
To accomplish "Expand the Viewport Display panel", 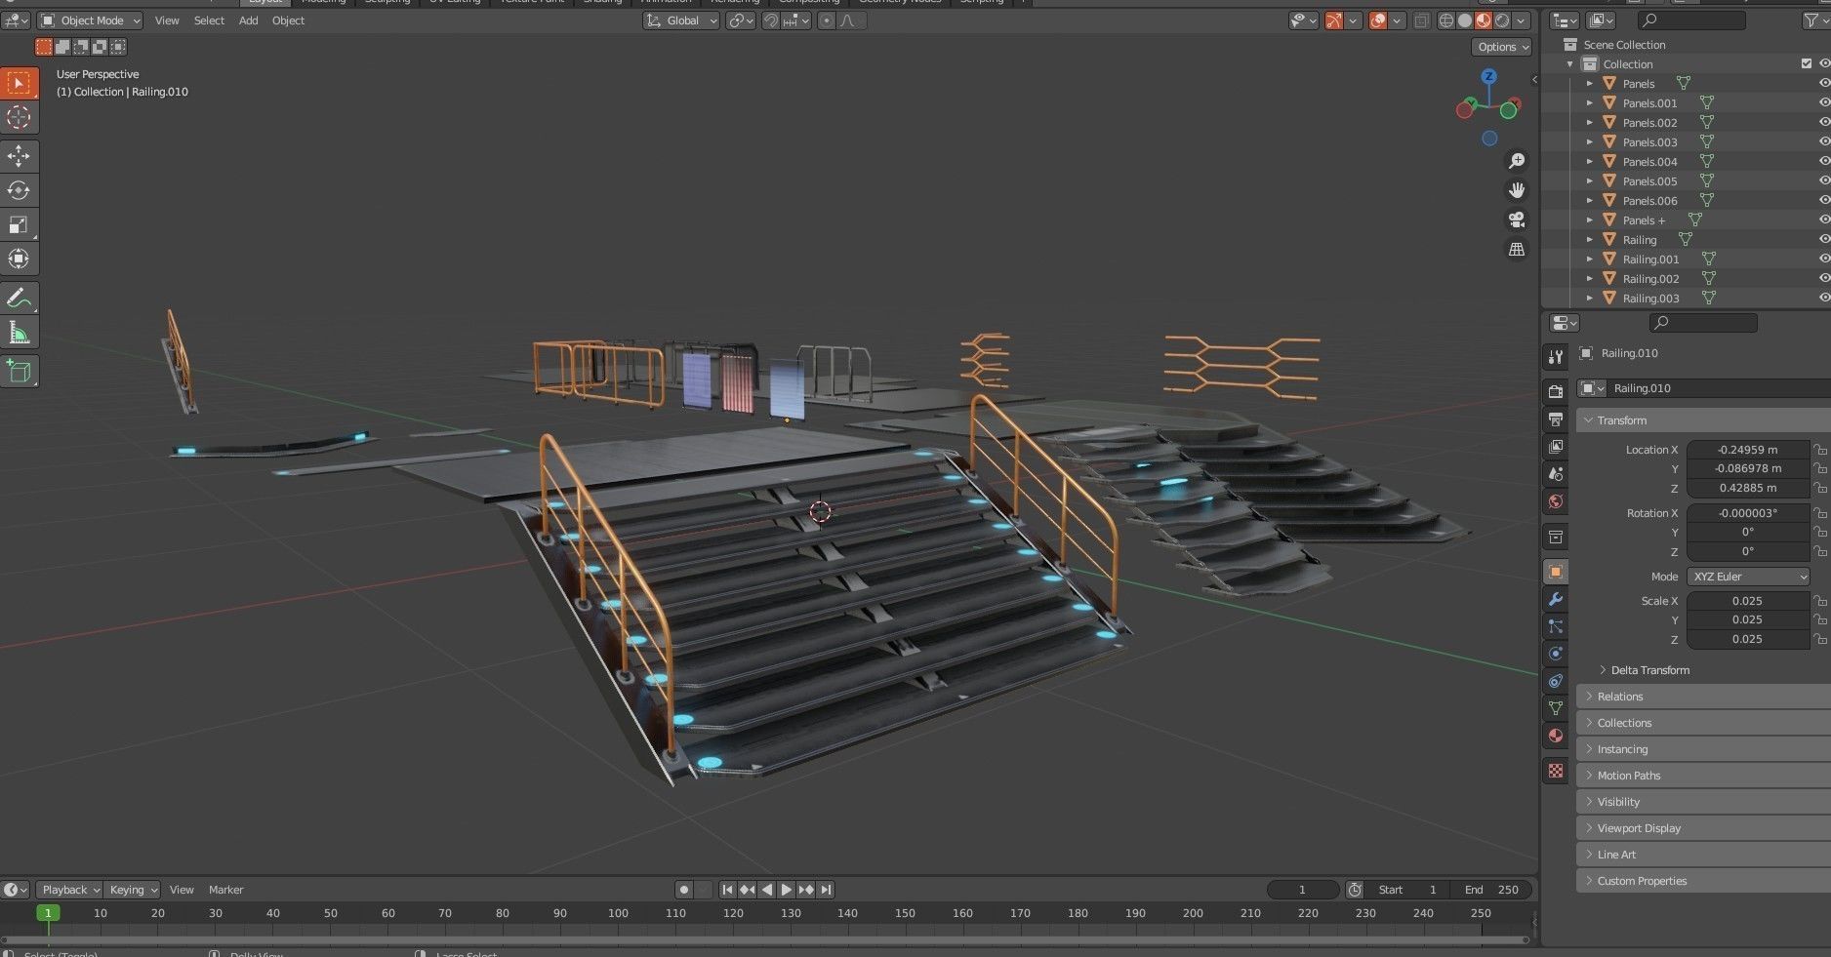I will tap(1703, 828).
